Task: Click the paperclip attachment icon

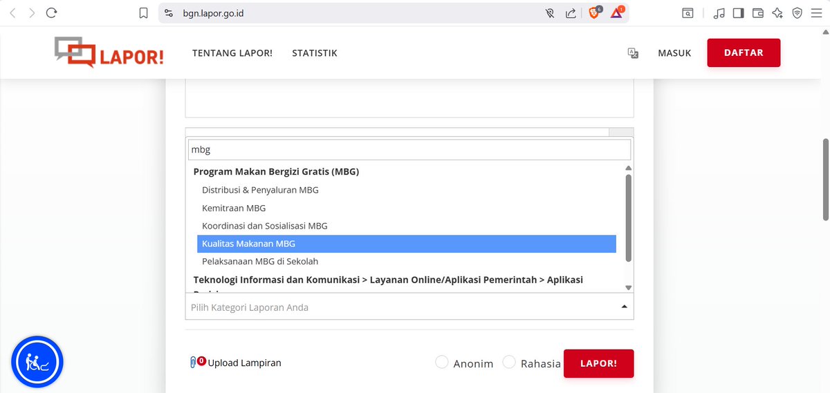Action: click(x=193, y=363)
